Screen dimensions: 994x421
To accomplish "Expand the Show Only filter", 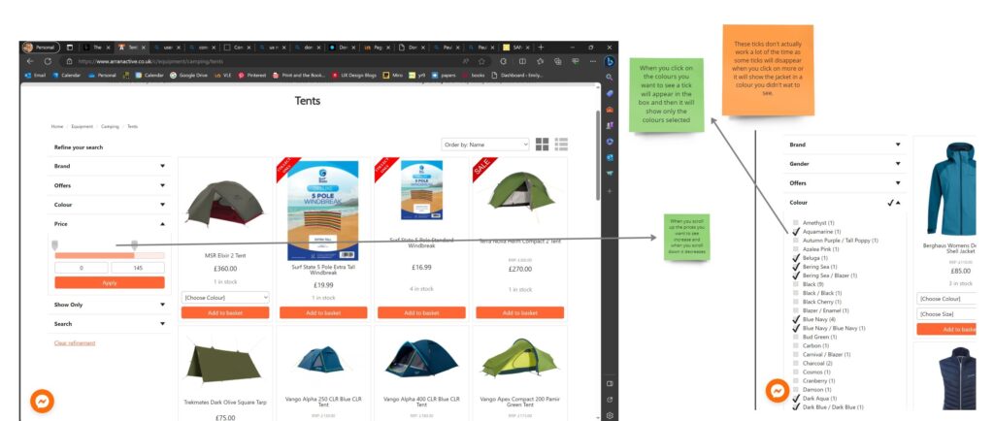I will click(x=109, y=305).
